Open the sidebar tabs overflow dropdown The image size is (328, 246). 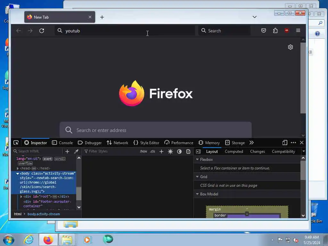tap(304, 151)
